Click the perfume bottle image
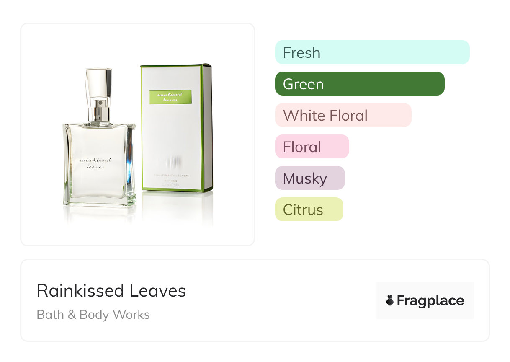Viewport: 510px width, 362px height. click(x=99, y=138)
